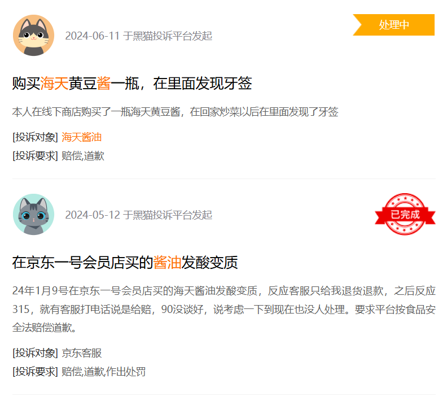447x396 pixels.
Task: Click 赔偿,道歉,作出处罚 request text
Action: pos(103,372)
